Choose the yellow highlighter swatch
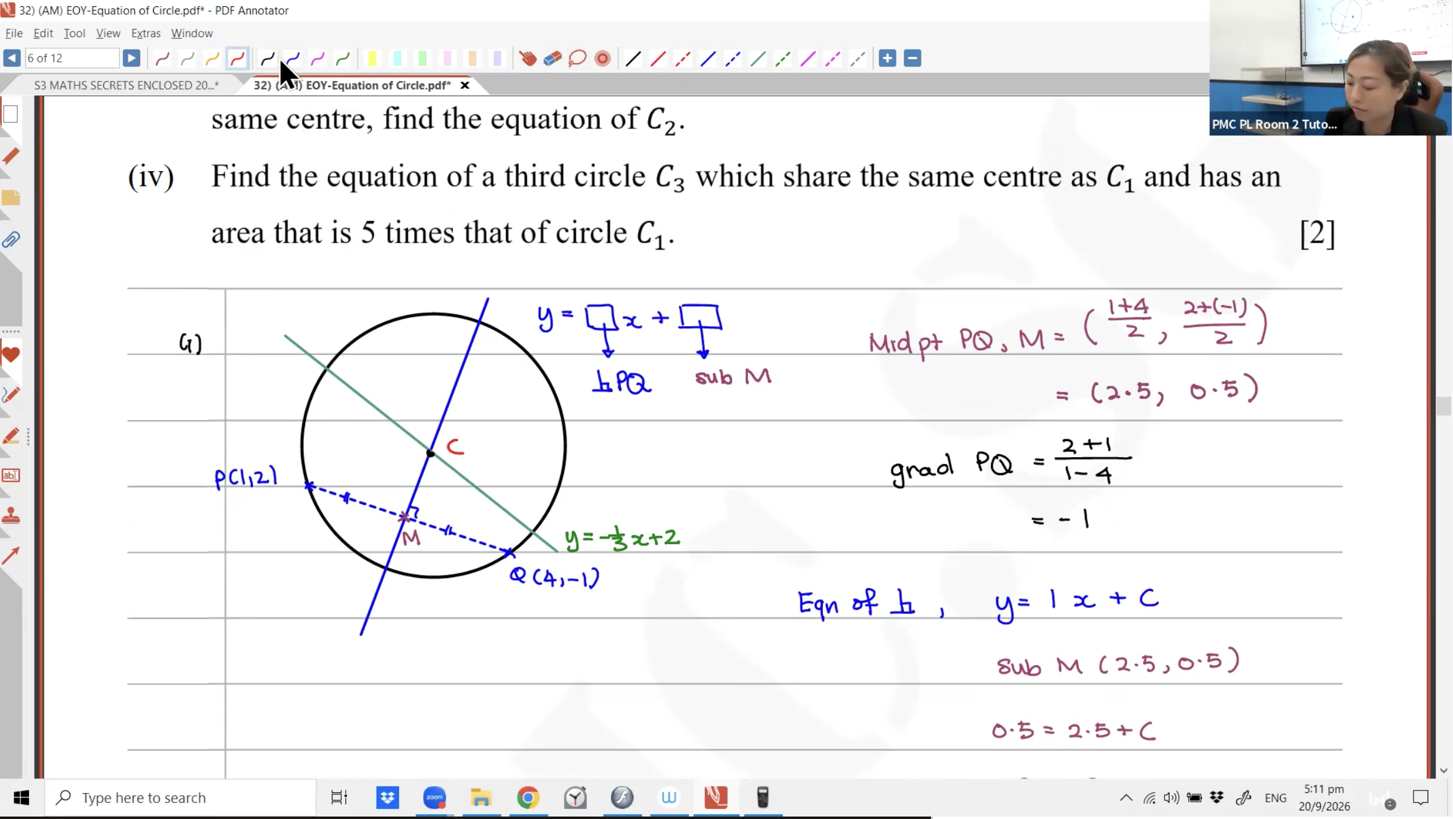The image size is (1453, 819). point(372,59)
